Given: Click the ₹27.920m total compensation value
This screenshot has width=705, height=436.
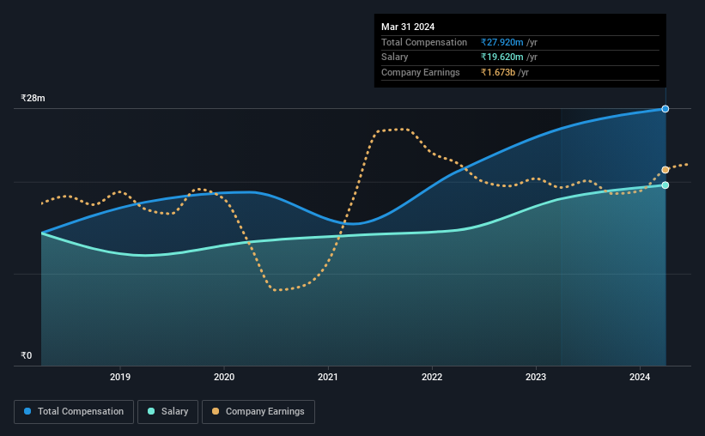Looking at the screenshot, I should click(x=501, y=42).
